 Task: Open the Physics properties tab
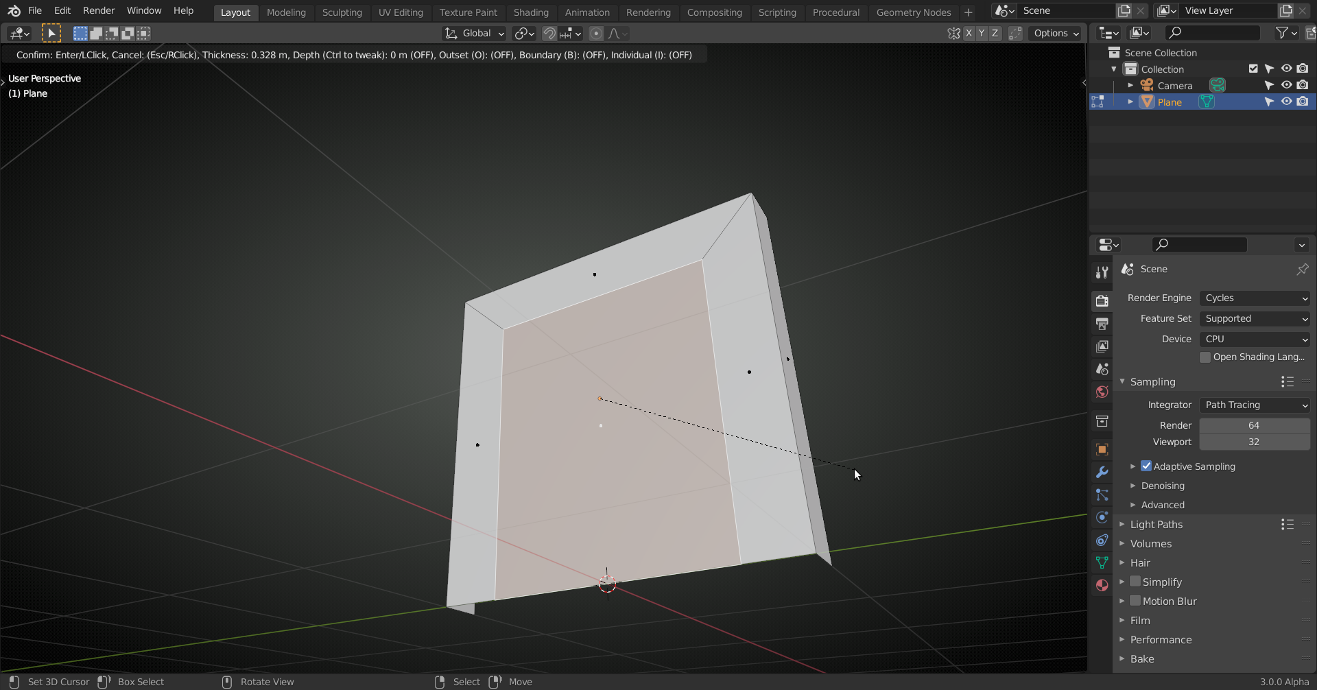point(1102,517)
